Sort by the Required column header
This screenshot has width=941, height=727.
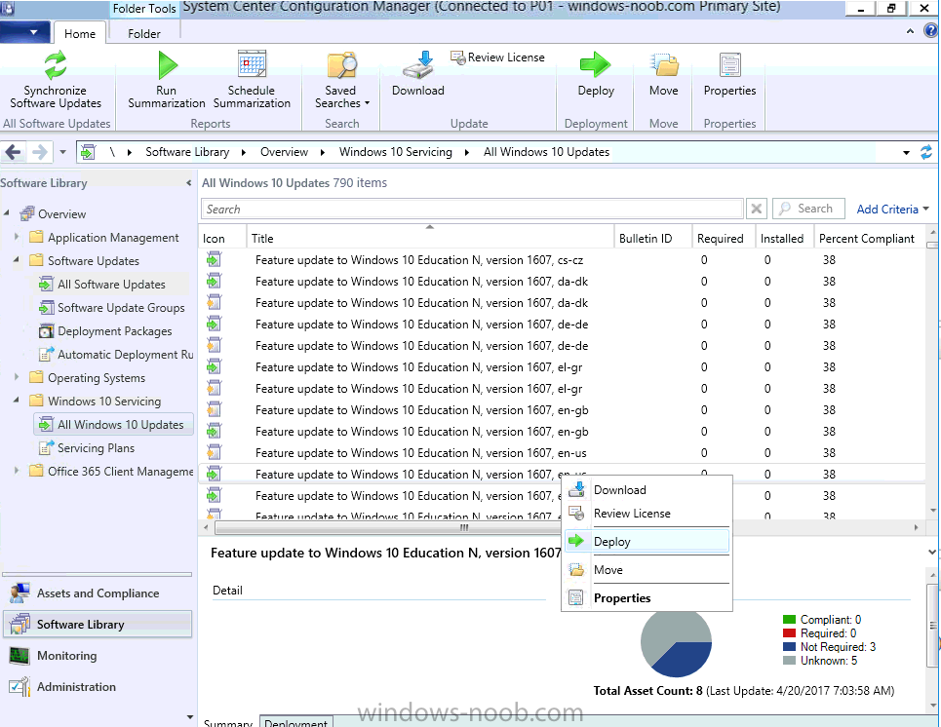click(x=723, y=238)
